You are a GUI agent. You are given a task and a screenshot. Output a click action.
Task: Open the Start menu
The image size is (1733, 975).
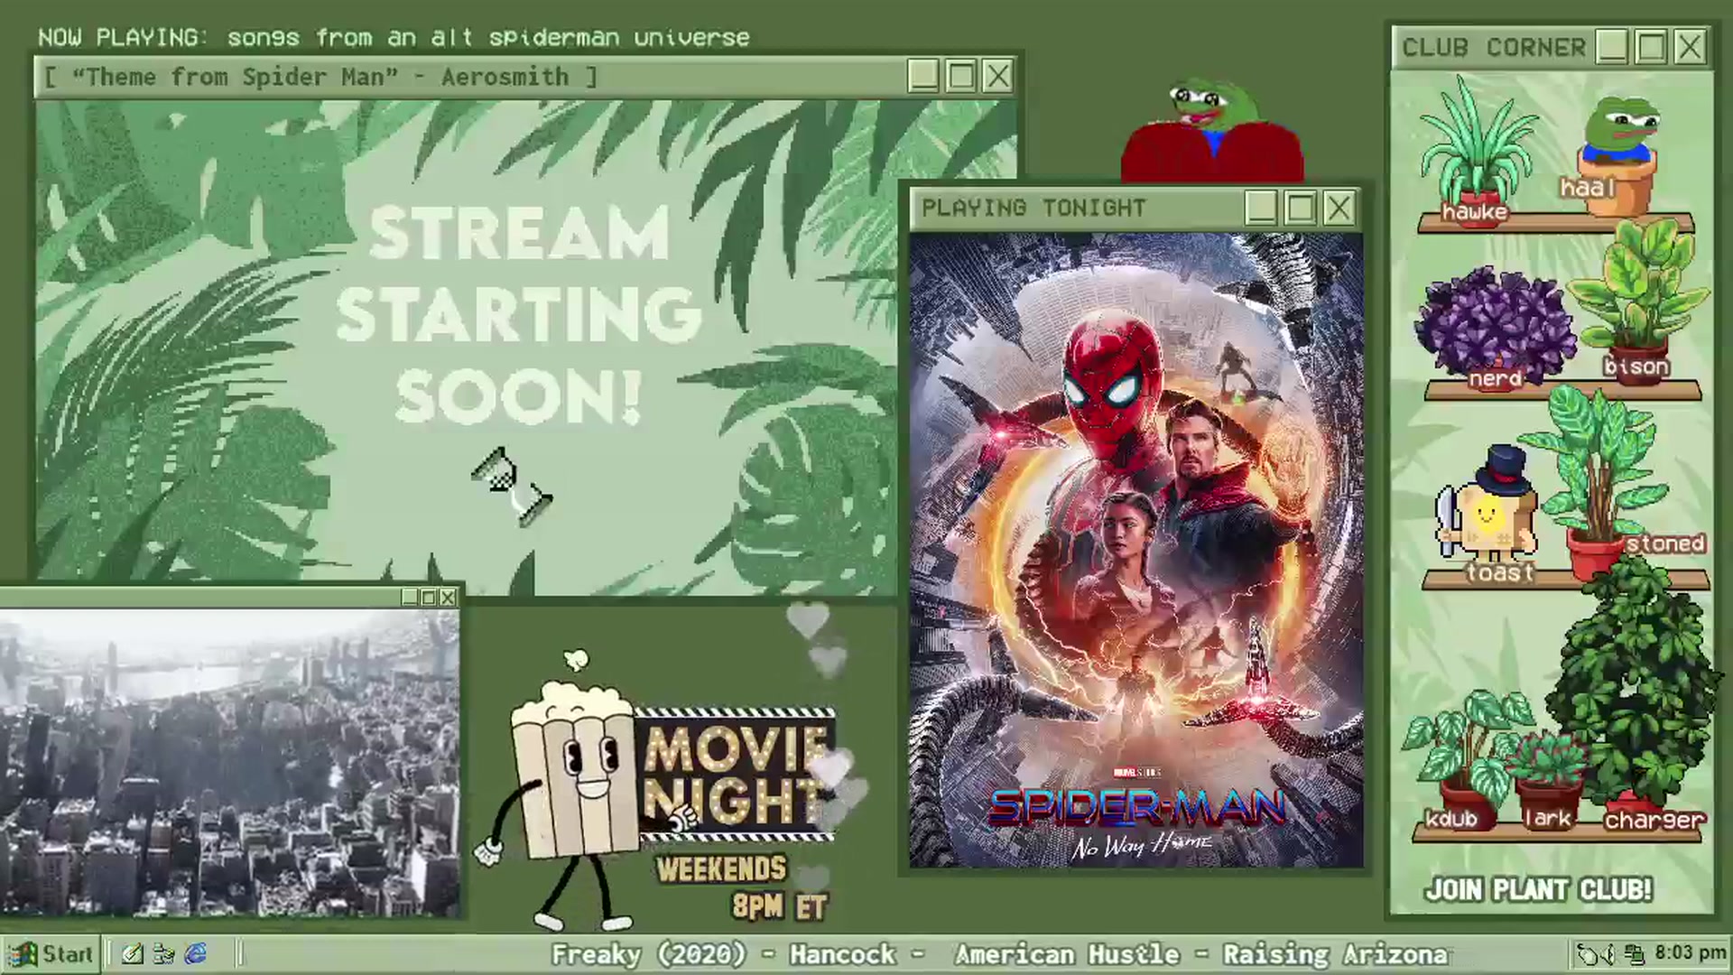click(51, 954)
